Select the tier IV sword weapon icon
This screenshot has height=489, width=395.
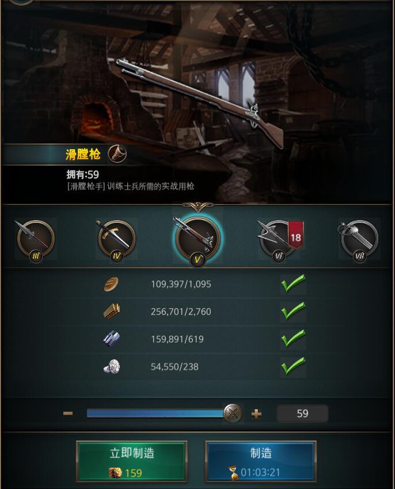point(116,240)
